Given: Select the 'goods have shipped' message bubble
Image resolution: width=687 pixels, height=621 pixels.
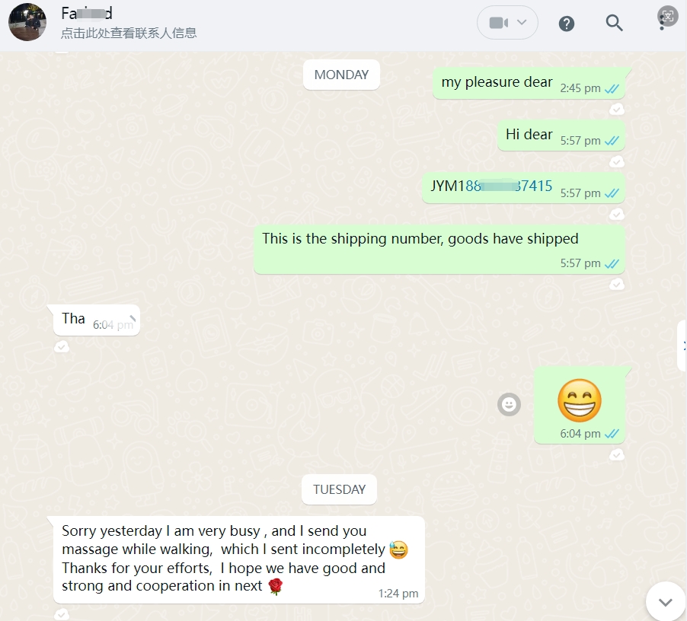Looking at the screenshot, I should click(x=439, y=250).
